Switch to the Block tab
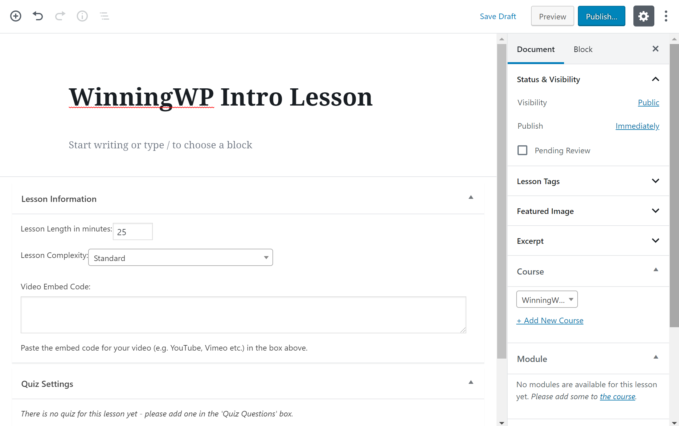The width and height of the screenshot is (679, 426). (583, 49)
